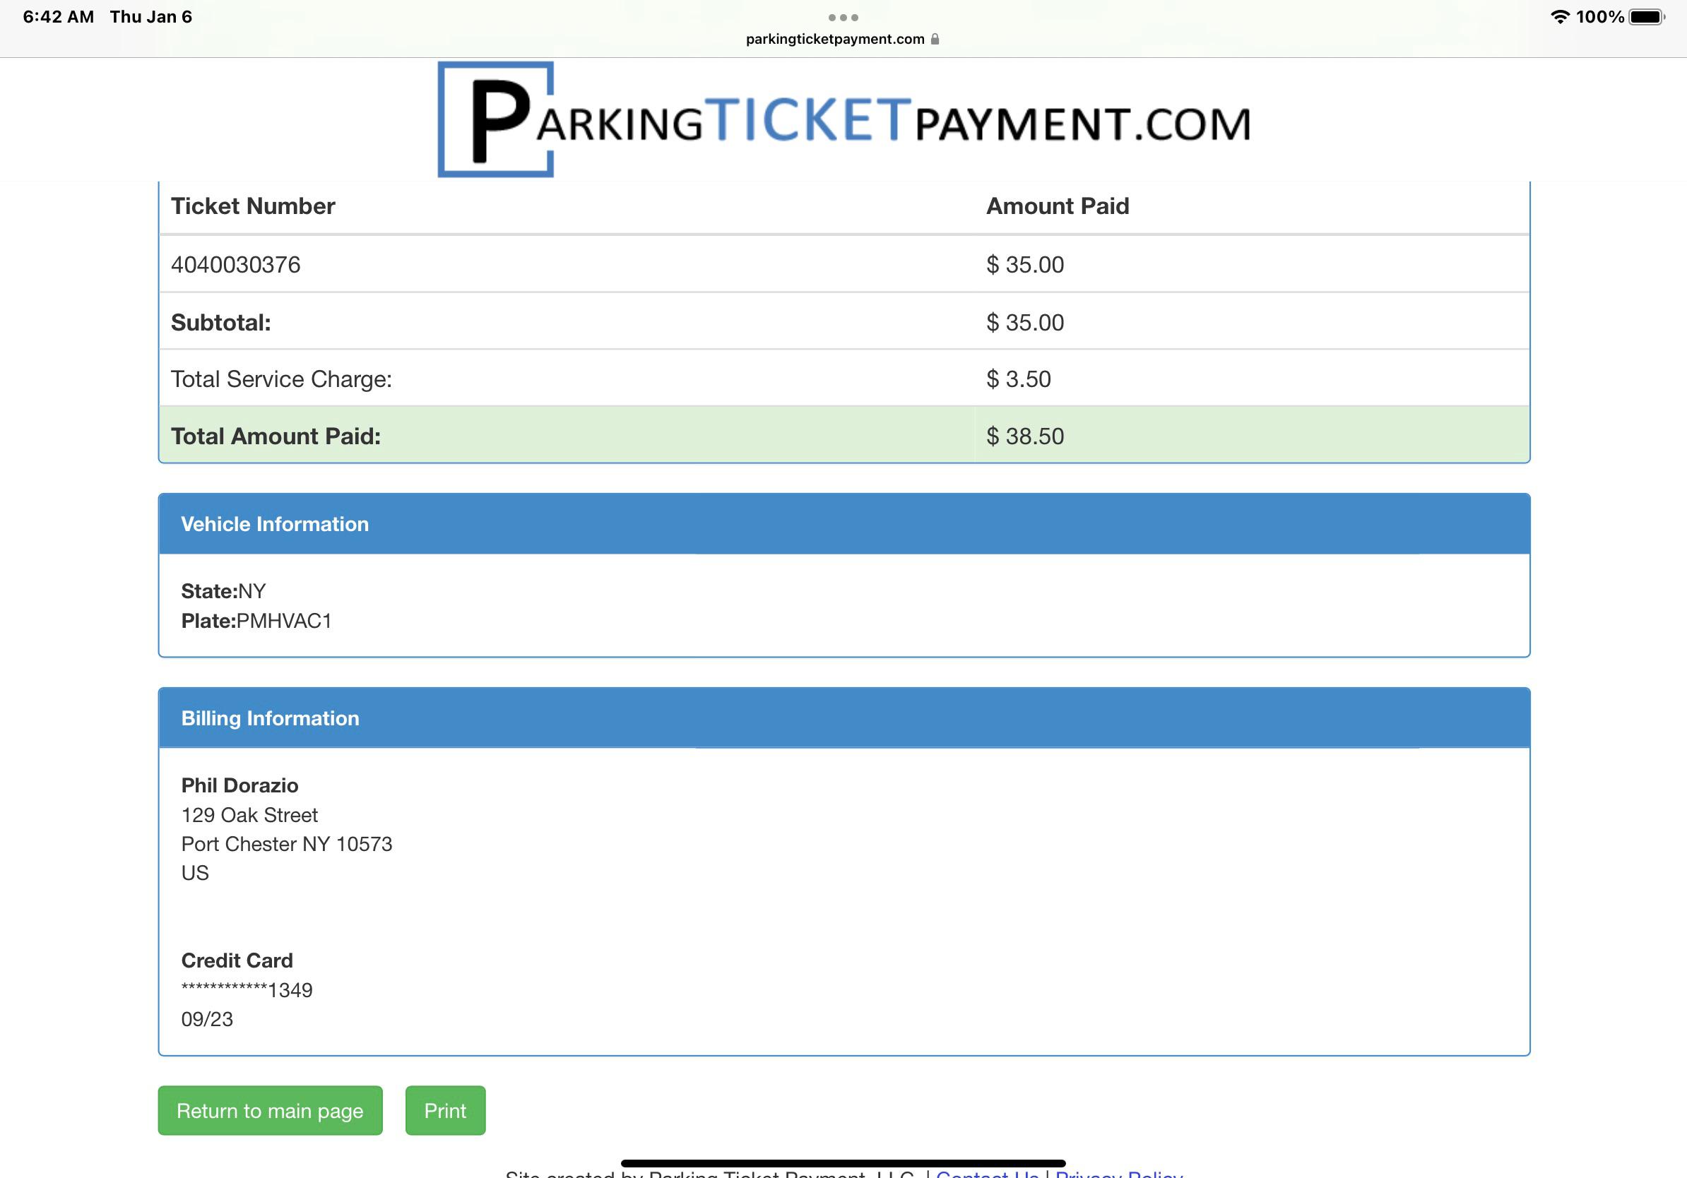The height and width of the screenshot is (1178, 1687).
Task: Tap the three dots at the top center
Action: [843, 17]
